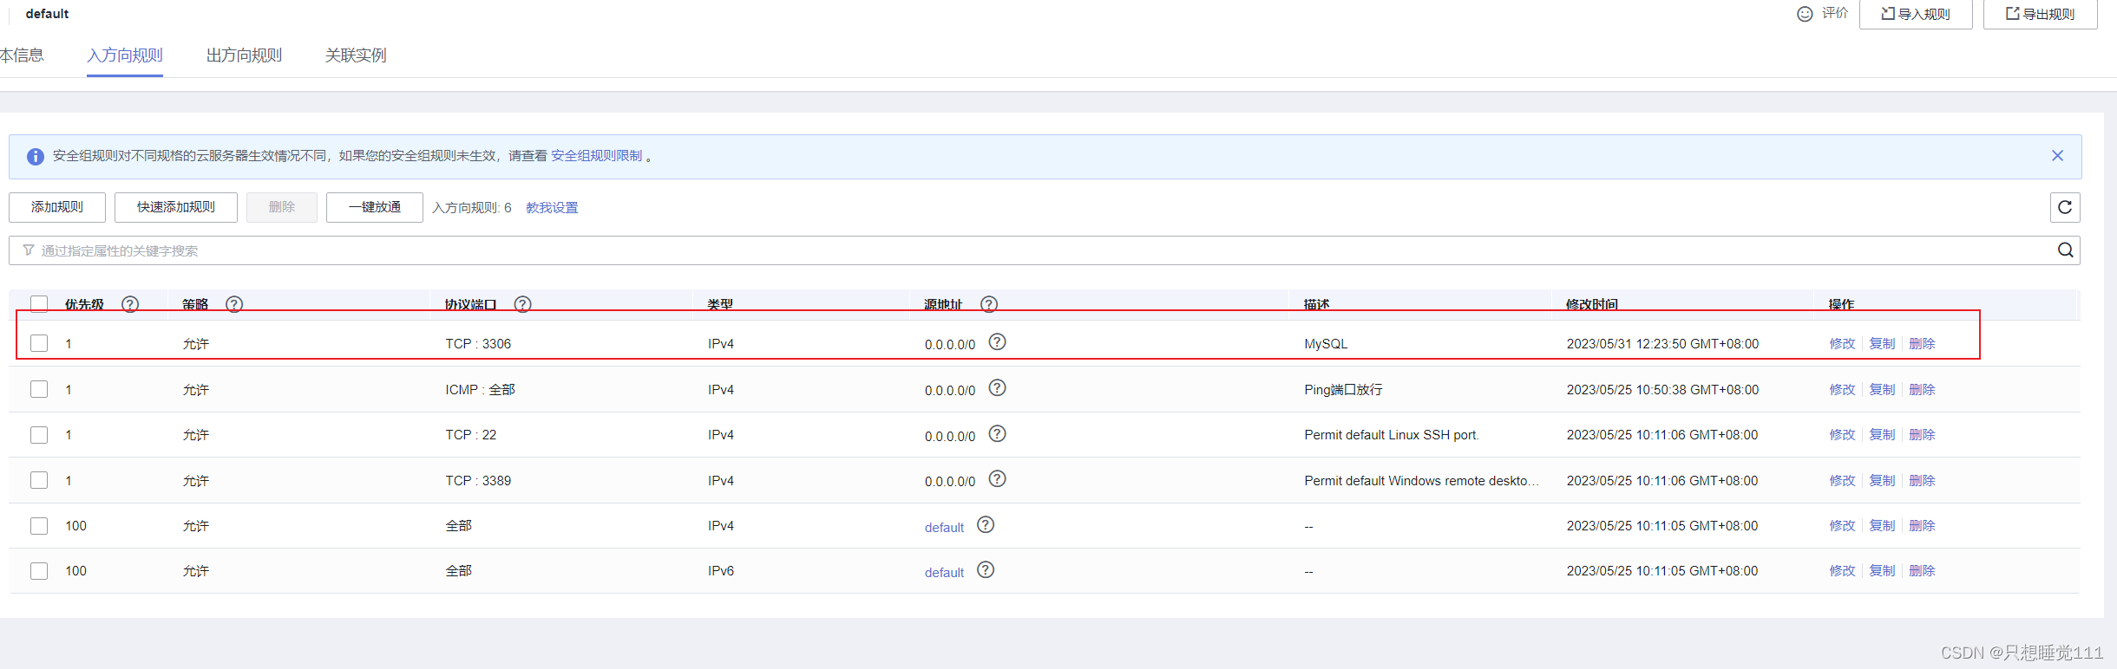Click the filter funnel icon in search box
Viewport: 2117px width, 669px height.
[29, 250]
